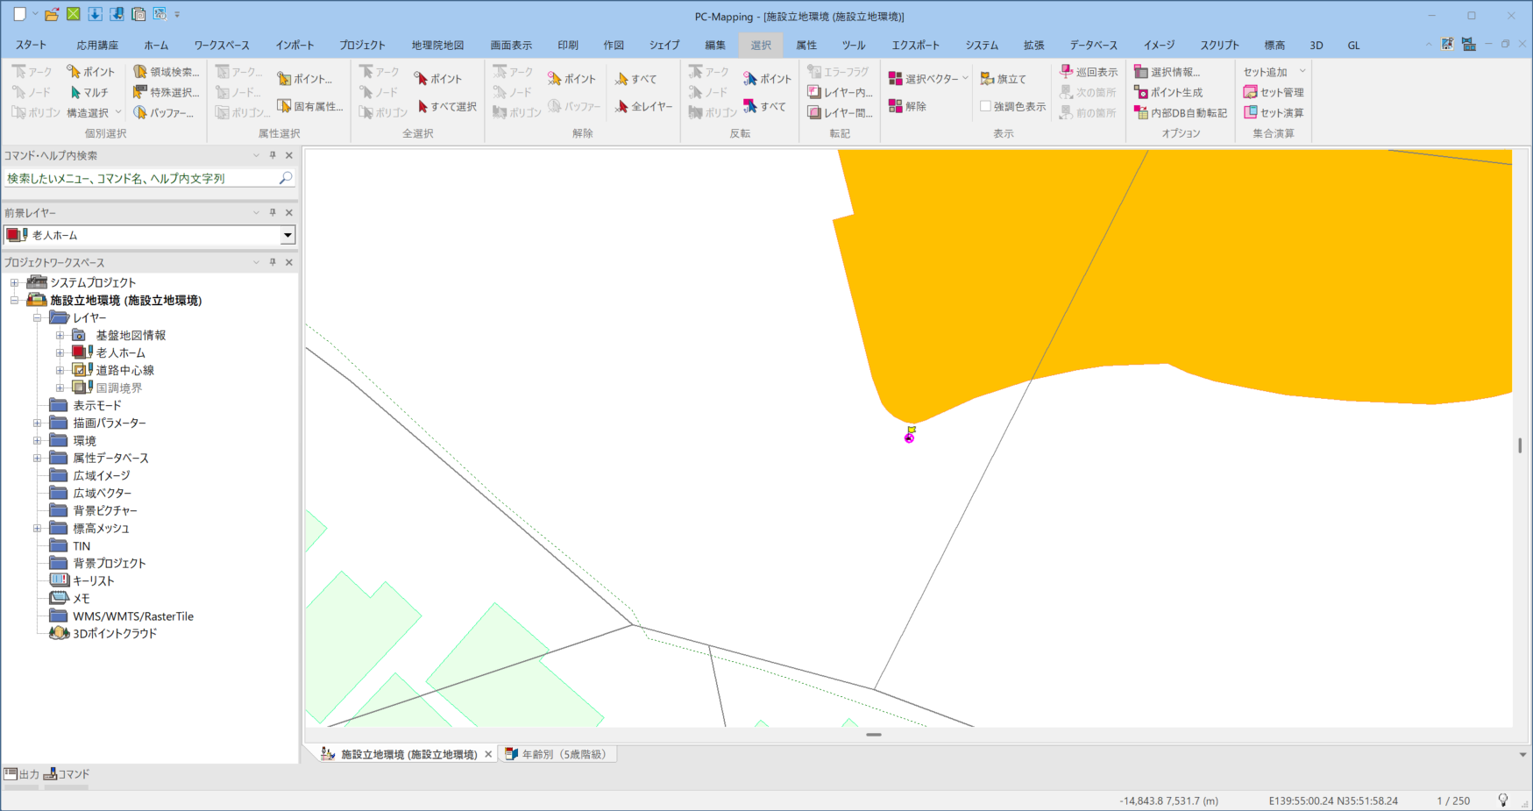Open the 前景レイヤー dropdown list
Image resolution: width=1533 pixels, height=811 pixels.
pos(287,235)
